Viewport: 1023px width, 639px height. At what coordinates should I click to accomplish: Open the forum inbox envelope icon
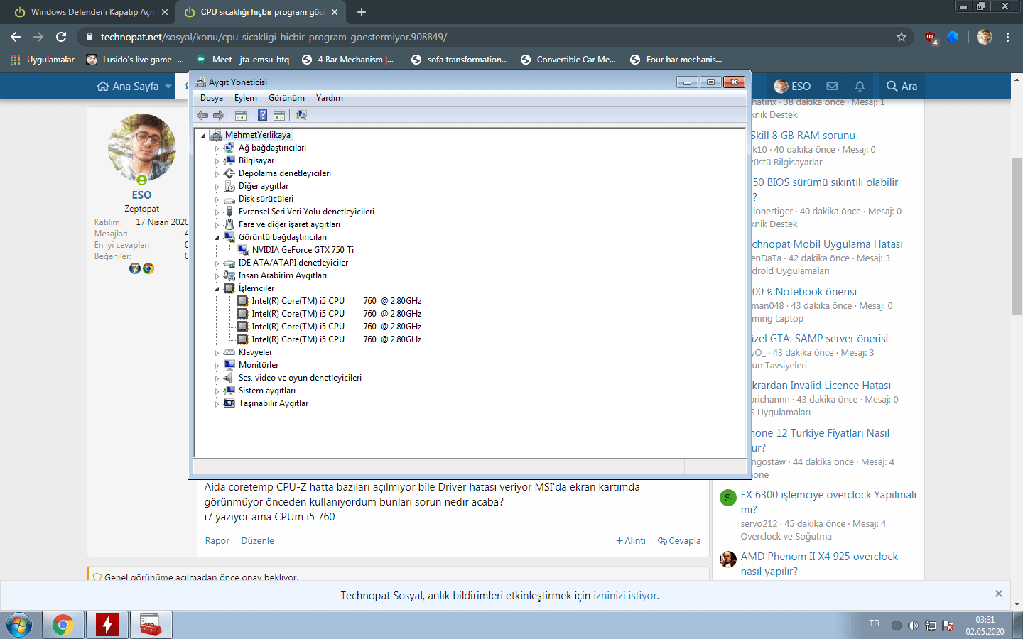tap(832, 87)
